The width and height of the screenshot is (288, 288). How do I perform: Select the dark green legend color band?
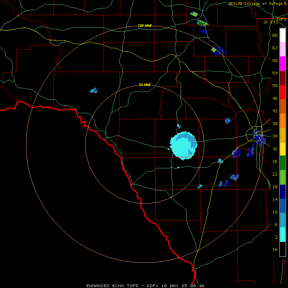(283, 163)
